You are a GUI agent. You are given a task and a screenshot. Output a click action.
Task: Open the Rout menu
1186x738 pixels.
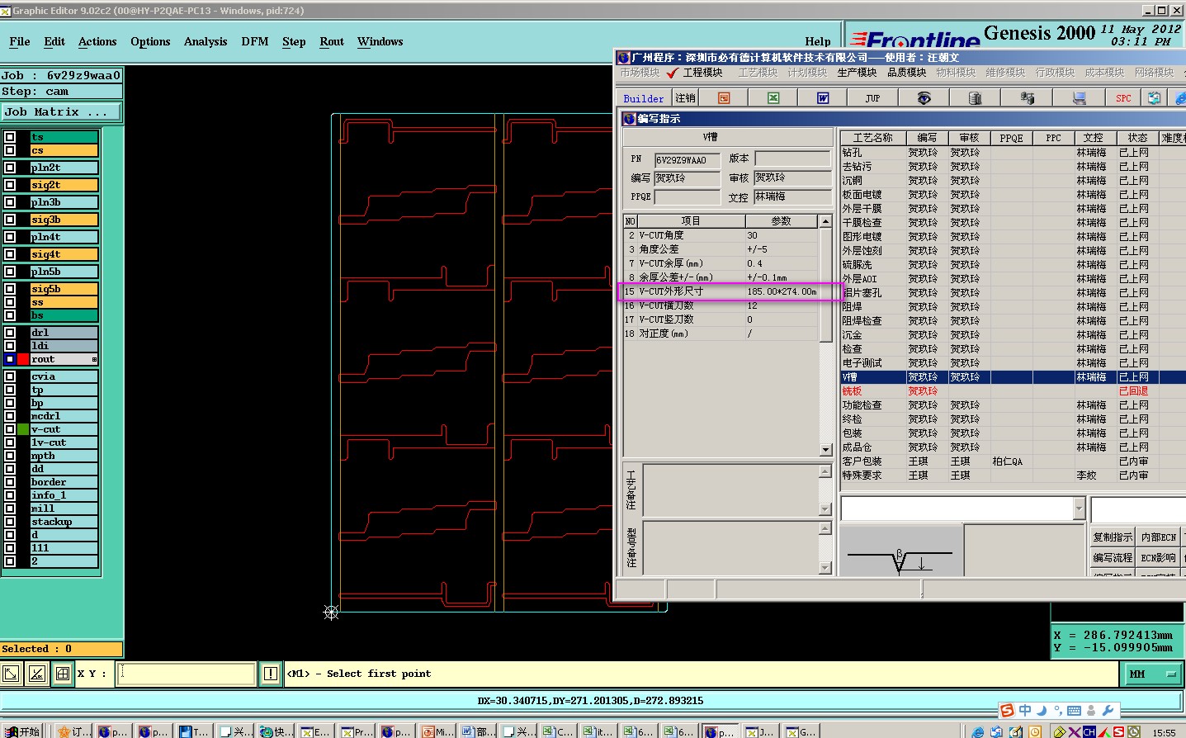click(x=331, y=41)
